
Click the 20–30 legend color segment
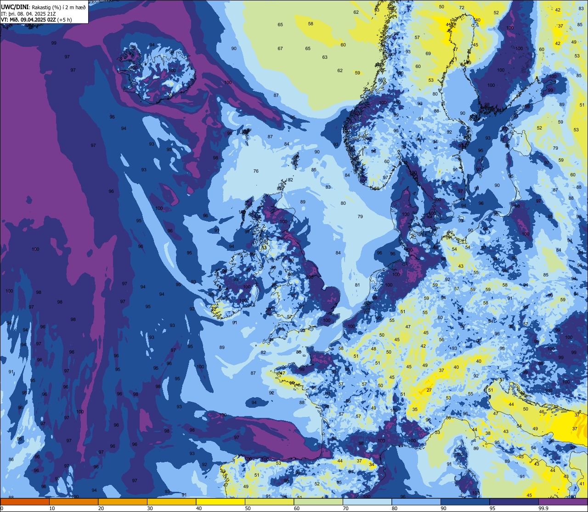coord(123,501)
